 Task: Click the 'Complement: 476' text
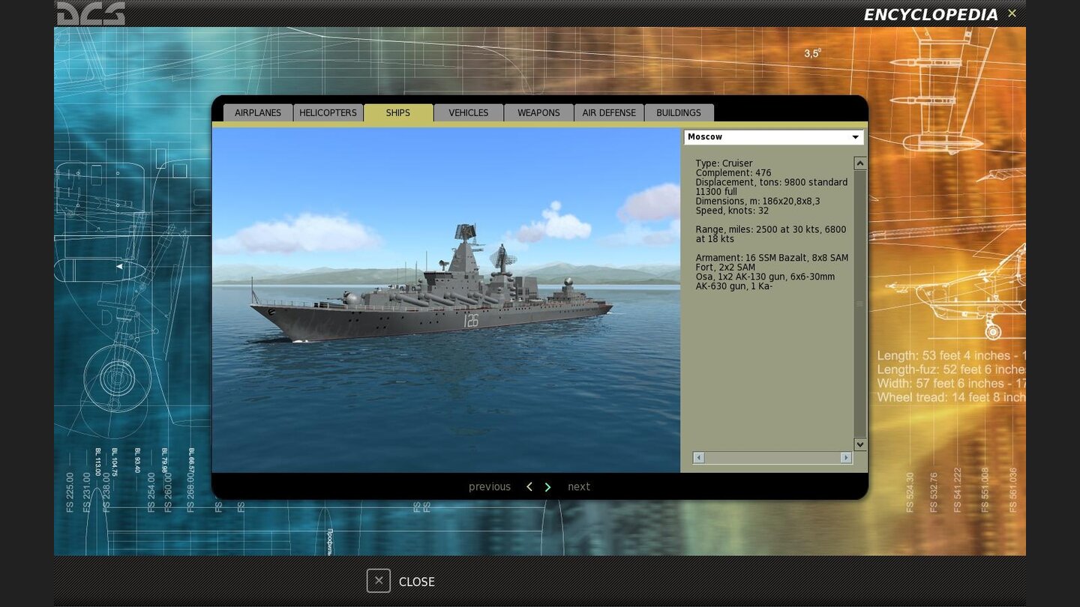(x=733, y=173)
